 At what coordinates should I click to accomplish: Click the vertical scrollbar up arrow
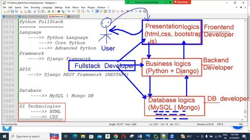pyautogui.click(x=245, y=21)
